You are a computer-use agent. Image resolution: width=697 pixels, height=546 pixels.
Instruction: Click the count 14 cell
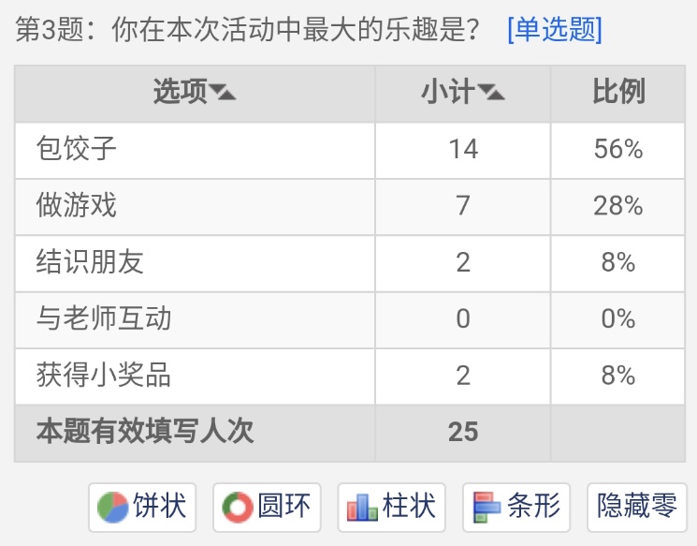463,150
